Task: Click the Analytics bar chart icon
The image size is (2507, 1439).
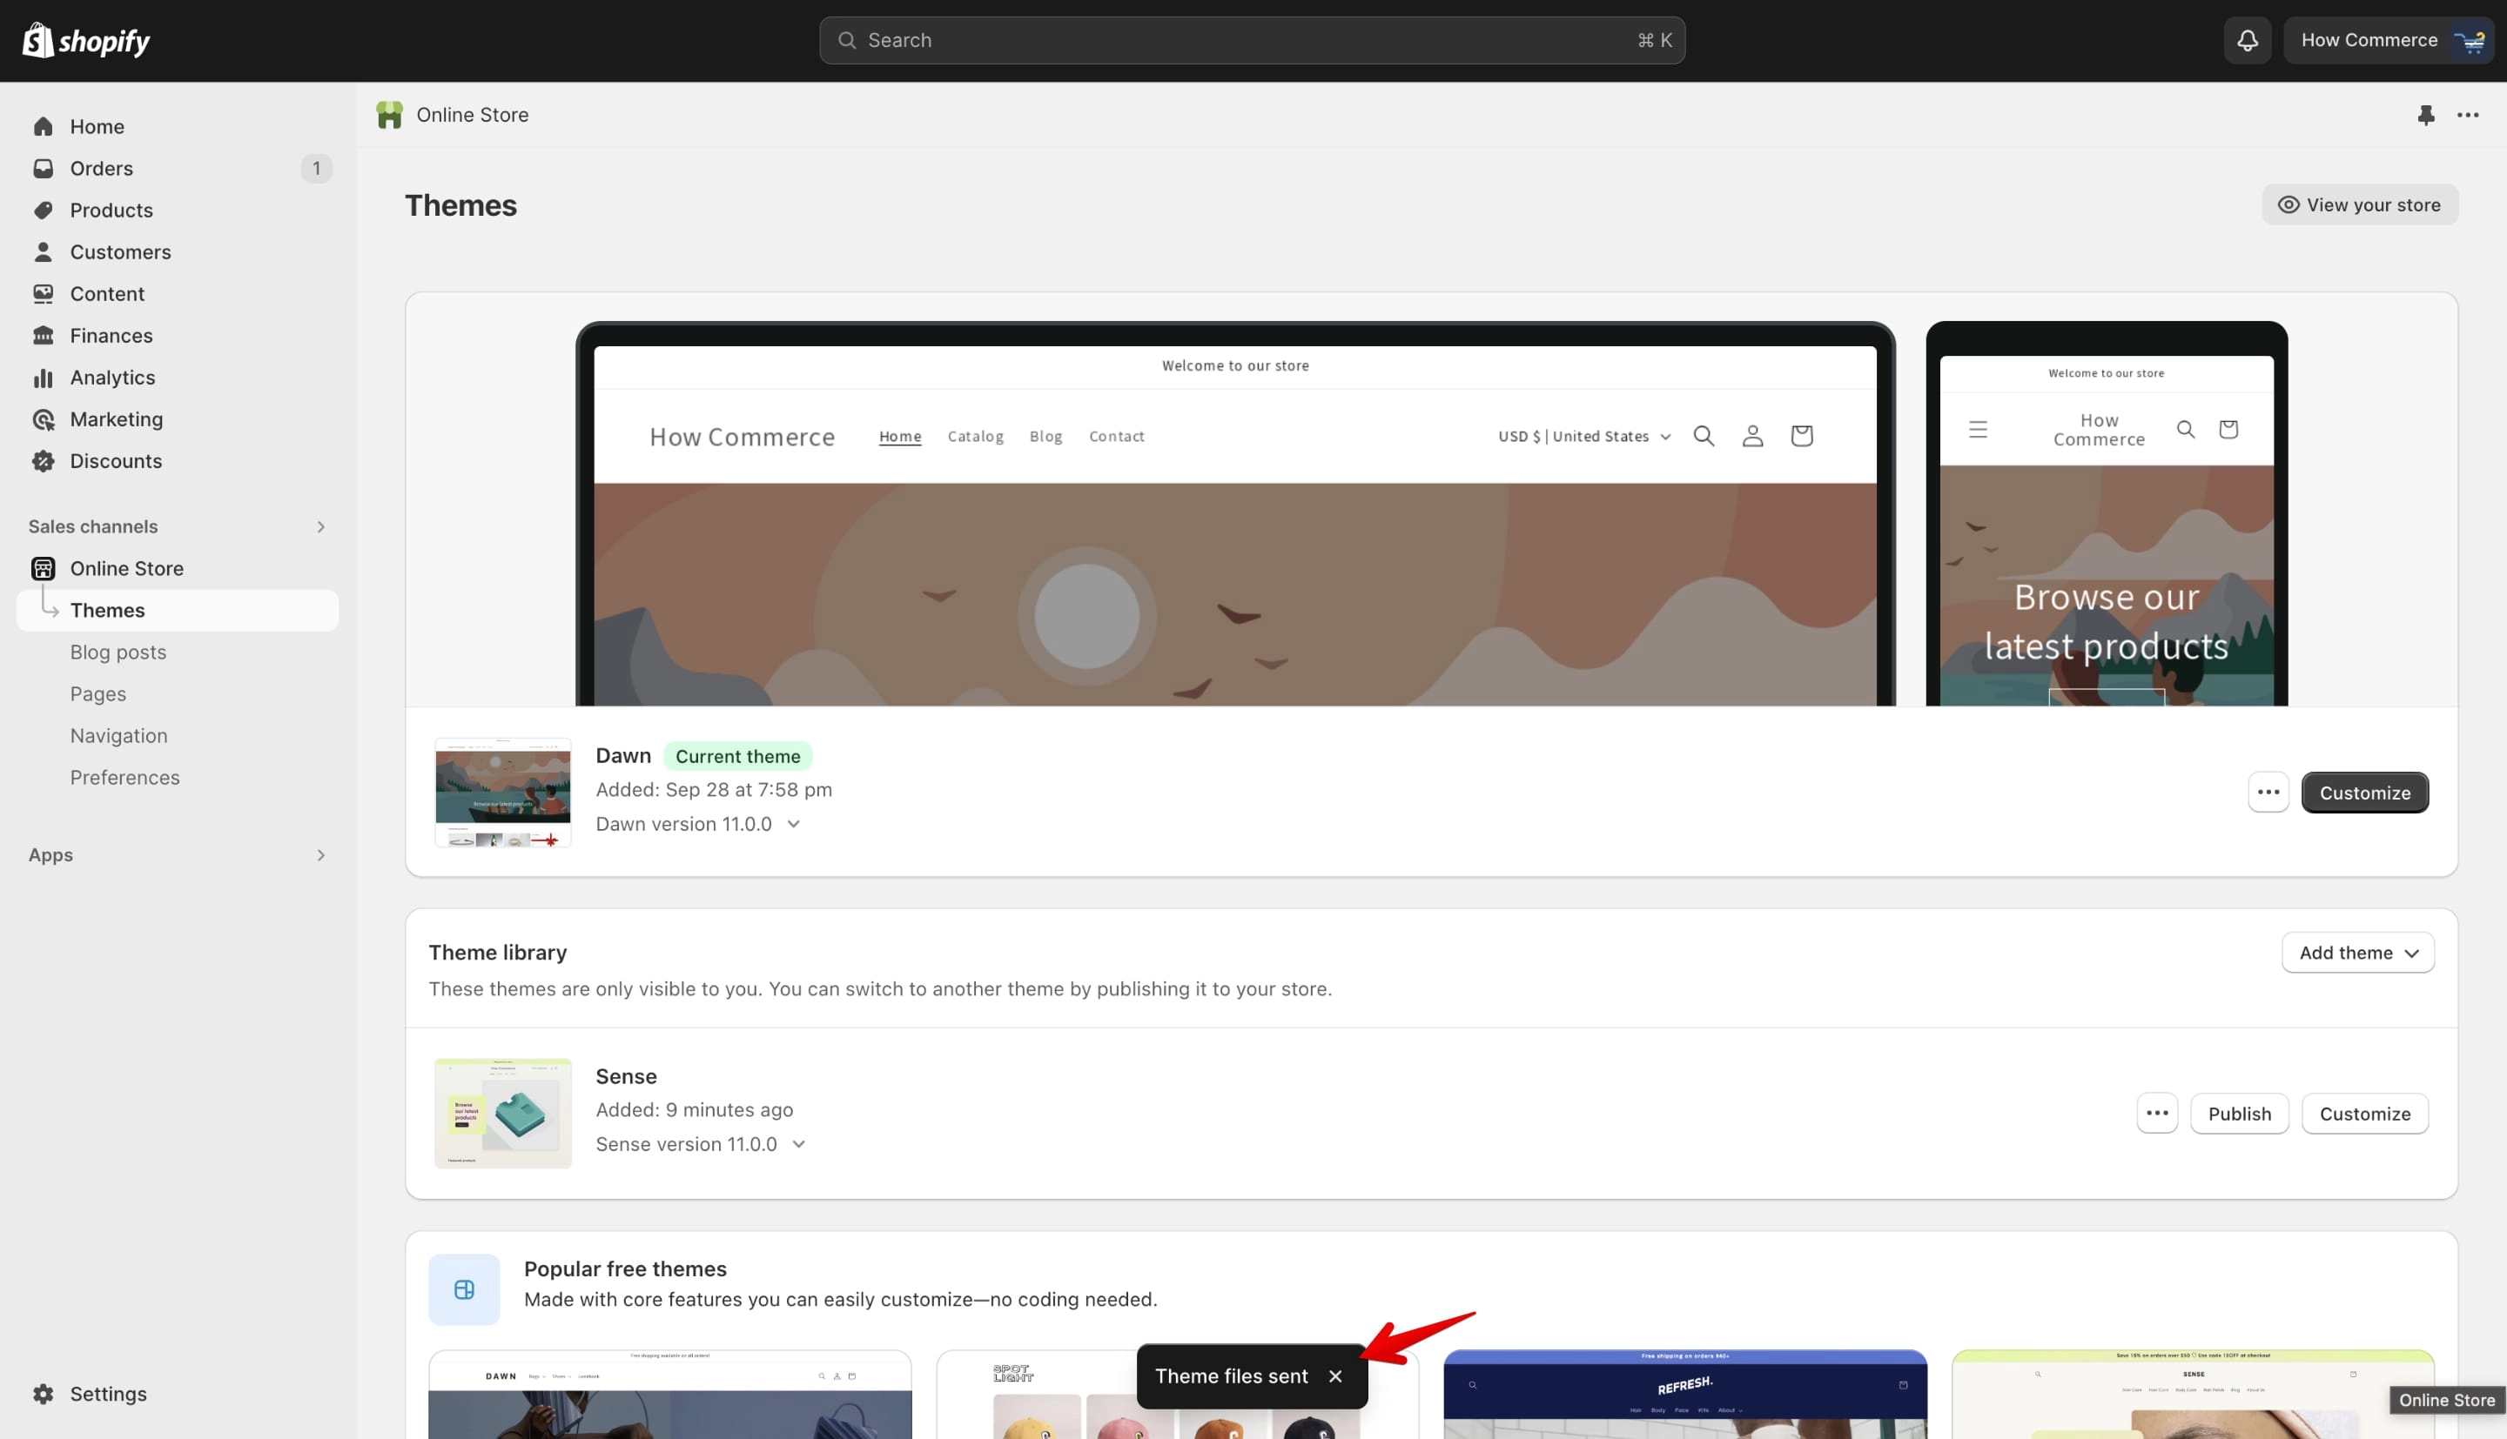Action: [x=44, y=378]
